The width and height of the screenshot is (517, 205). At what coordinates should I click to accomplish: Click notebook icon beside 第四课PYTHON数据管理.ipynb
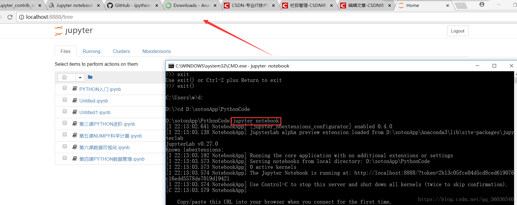point(75,158)
